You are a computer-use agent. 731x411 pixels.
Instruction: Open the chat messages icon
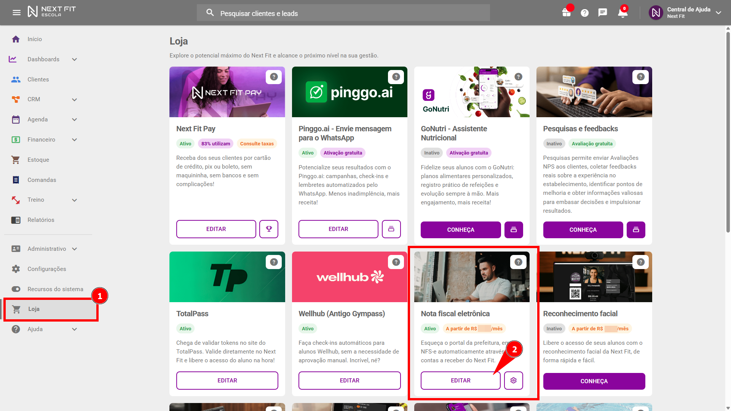(602, 13)
